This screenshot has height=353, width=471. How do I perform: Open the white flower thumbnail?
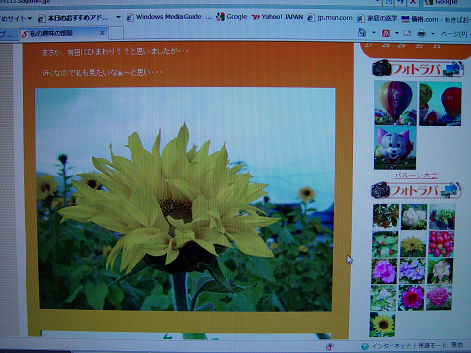tap(414, 217)
